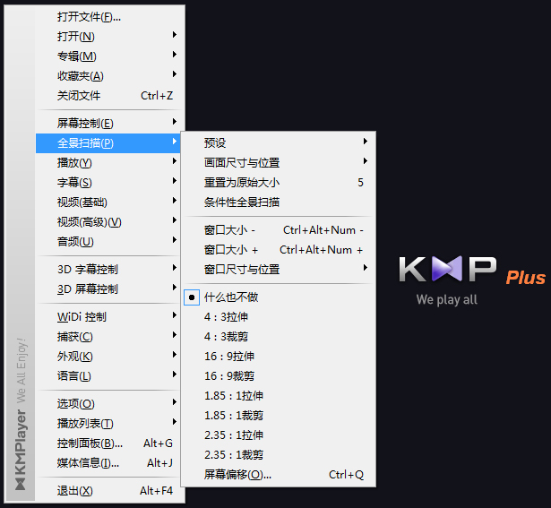Click 窗口大小 + to enlarge window
The width and height of the screenshot is (551, 508).
231,250
